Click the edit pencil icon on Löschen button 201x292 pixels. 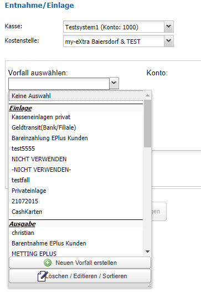coord(43,276)
